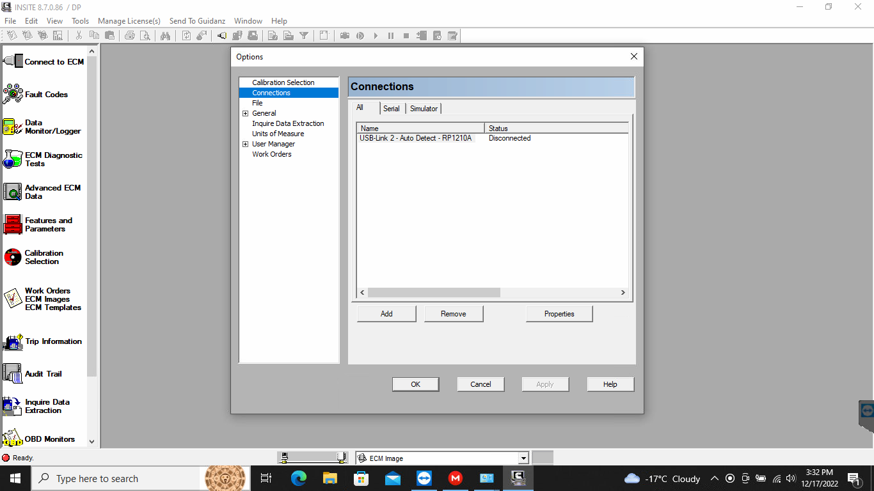This screenshot has height=491, width=874.
Task: Click the Print toolbar icon
Action: (x=131, y=36)
